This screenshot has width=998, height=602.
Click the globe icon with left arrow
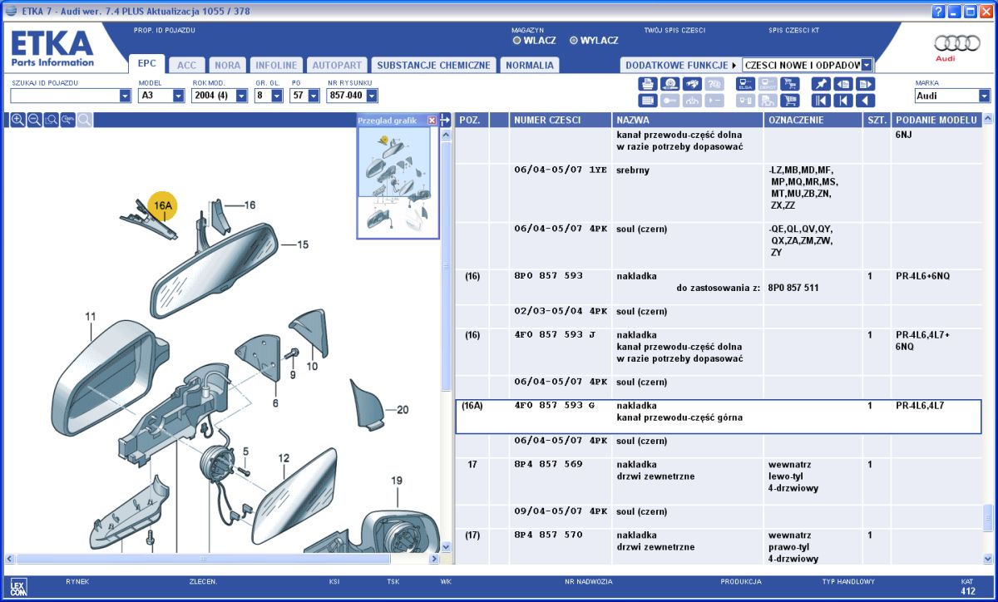(669, 84)
